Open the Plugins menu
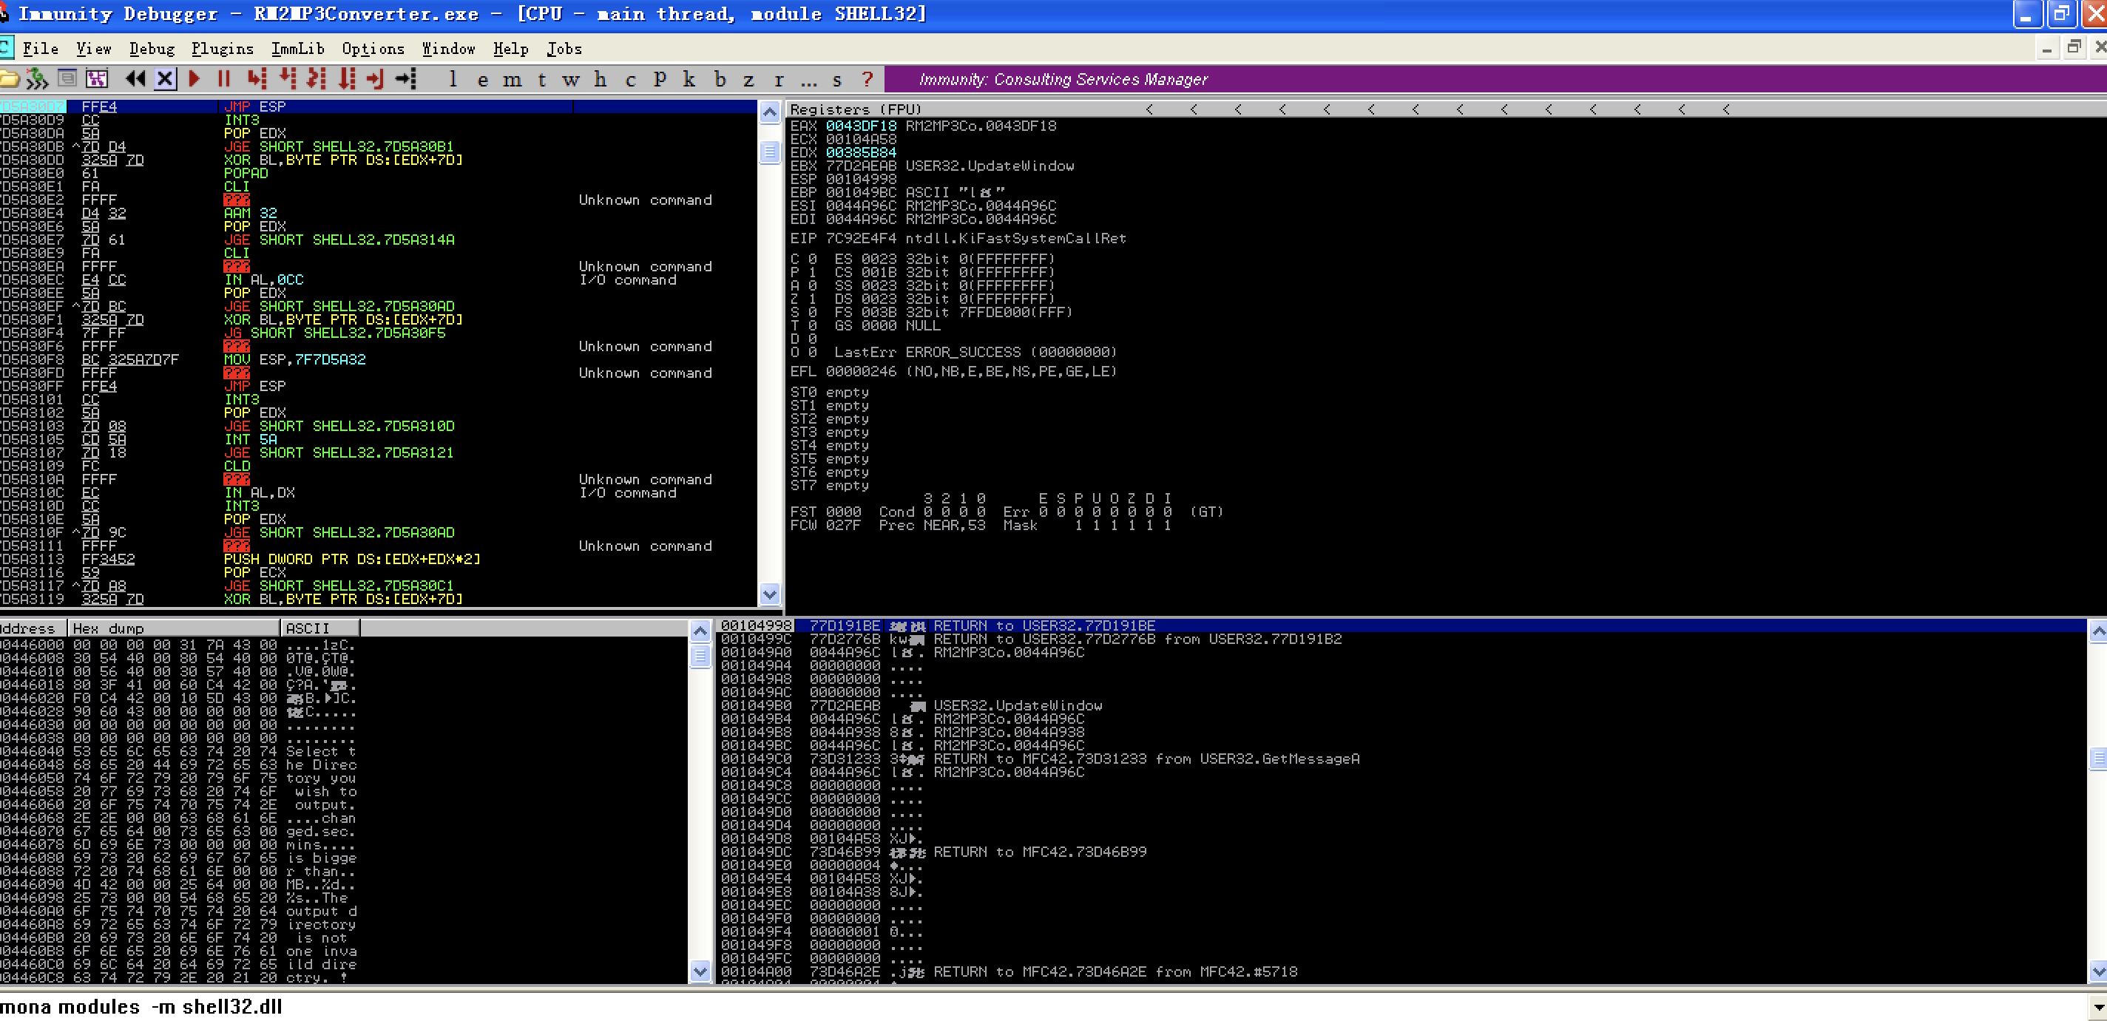 point(223,49)
